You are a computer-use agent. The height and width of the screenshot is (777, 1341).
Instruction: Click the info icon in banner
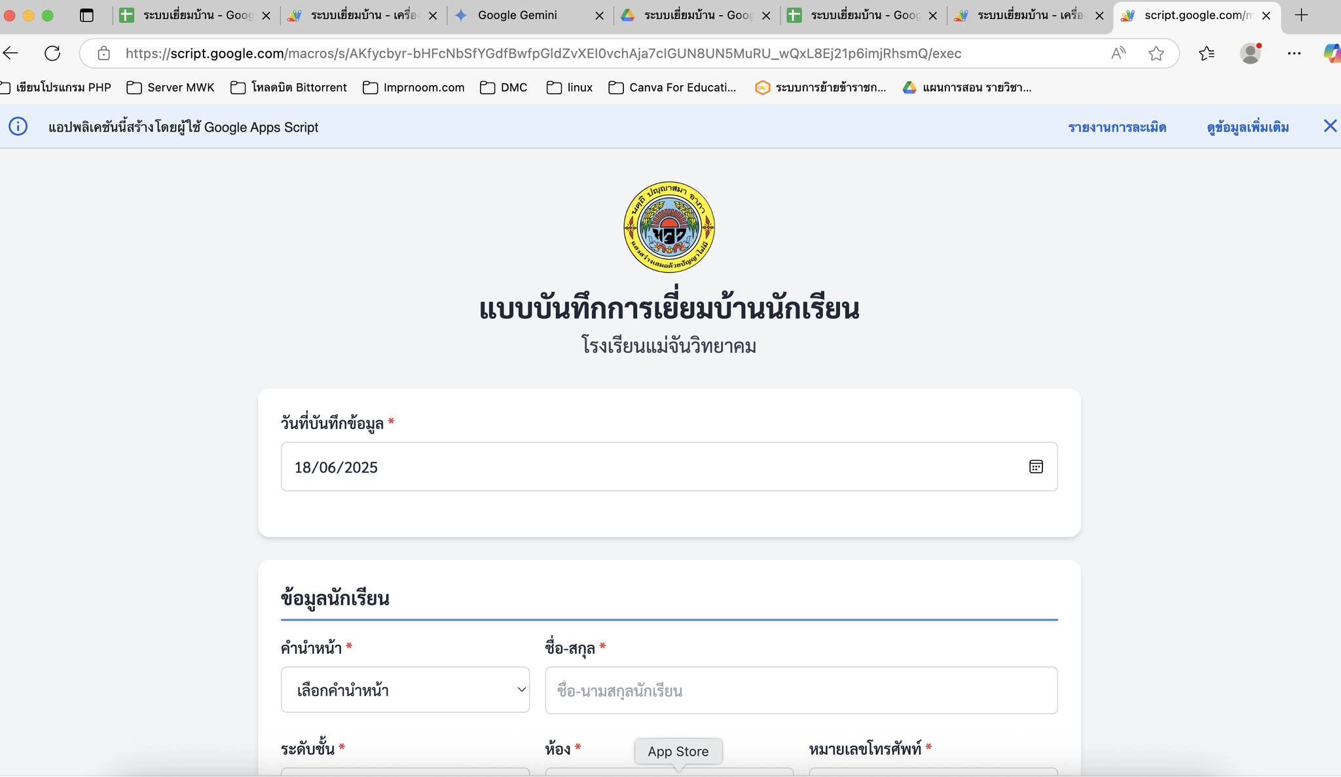(x=18, y=126)
